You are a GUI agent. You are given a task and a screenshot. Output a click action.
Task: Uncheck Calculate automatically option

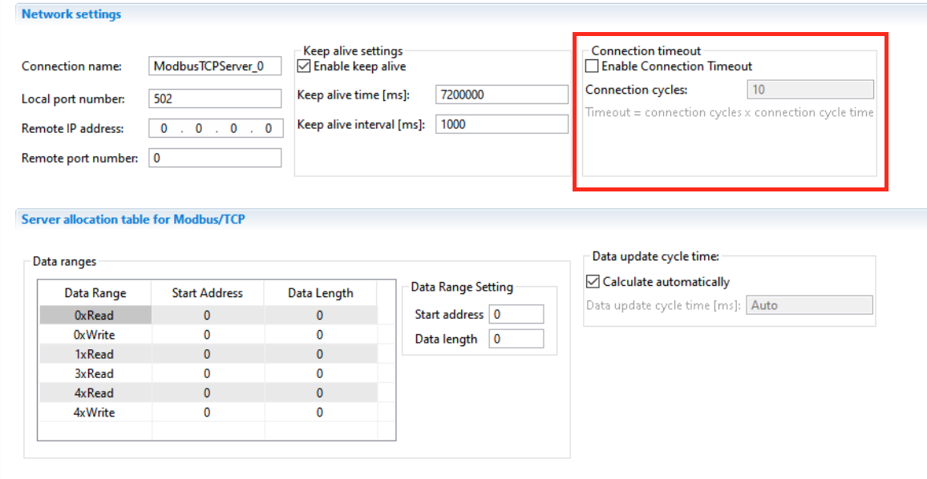[x=593, y=282]
